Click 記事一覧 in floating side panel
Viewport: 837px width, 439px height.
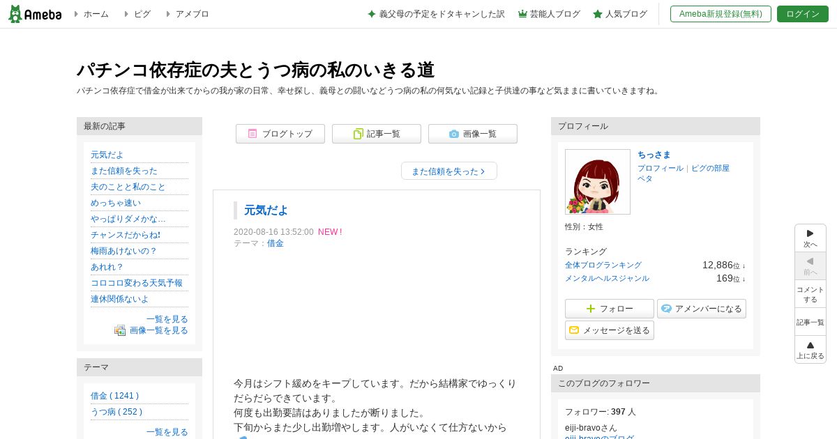[810, 322]
